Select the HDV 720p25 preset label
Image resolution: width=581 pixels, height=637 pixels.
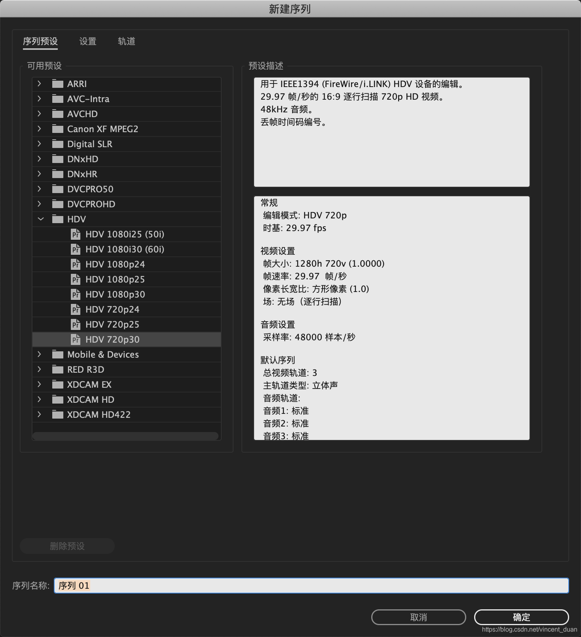[112, 324]
